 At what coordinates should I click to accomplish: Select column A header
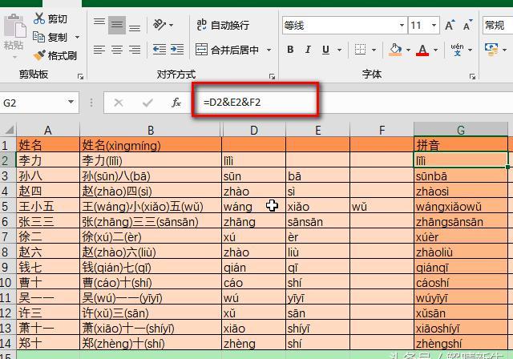click(x=48, y=130)
